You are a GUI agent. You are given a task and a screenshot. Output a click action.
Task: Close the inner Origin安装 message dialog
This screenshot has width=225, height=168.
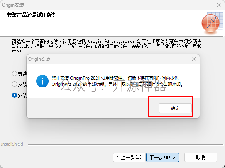click(194, 59)
